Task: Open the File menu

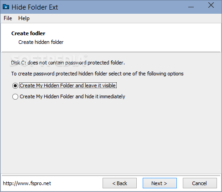Action: click(x=8, y=18)
